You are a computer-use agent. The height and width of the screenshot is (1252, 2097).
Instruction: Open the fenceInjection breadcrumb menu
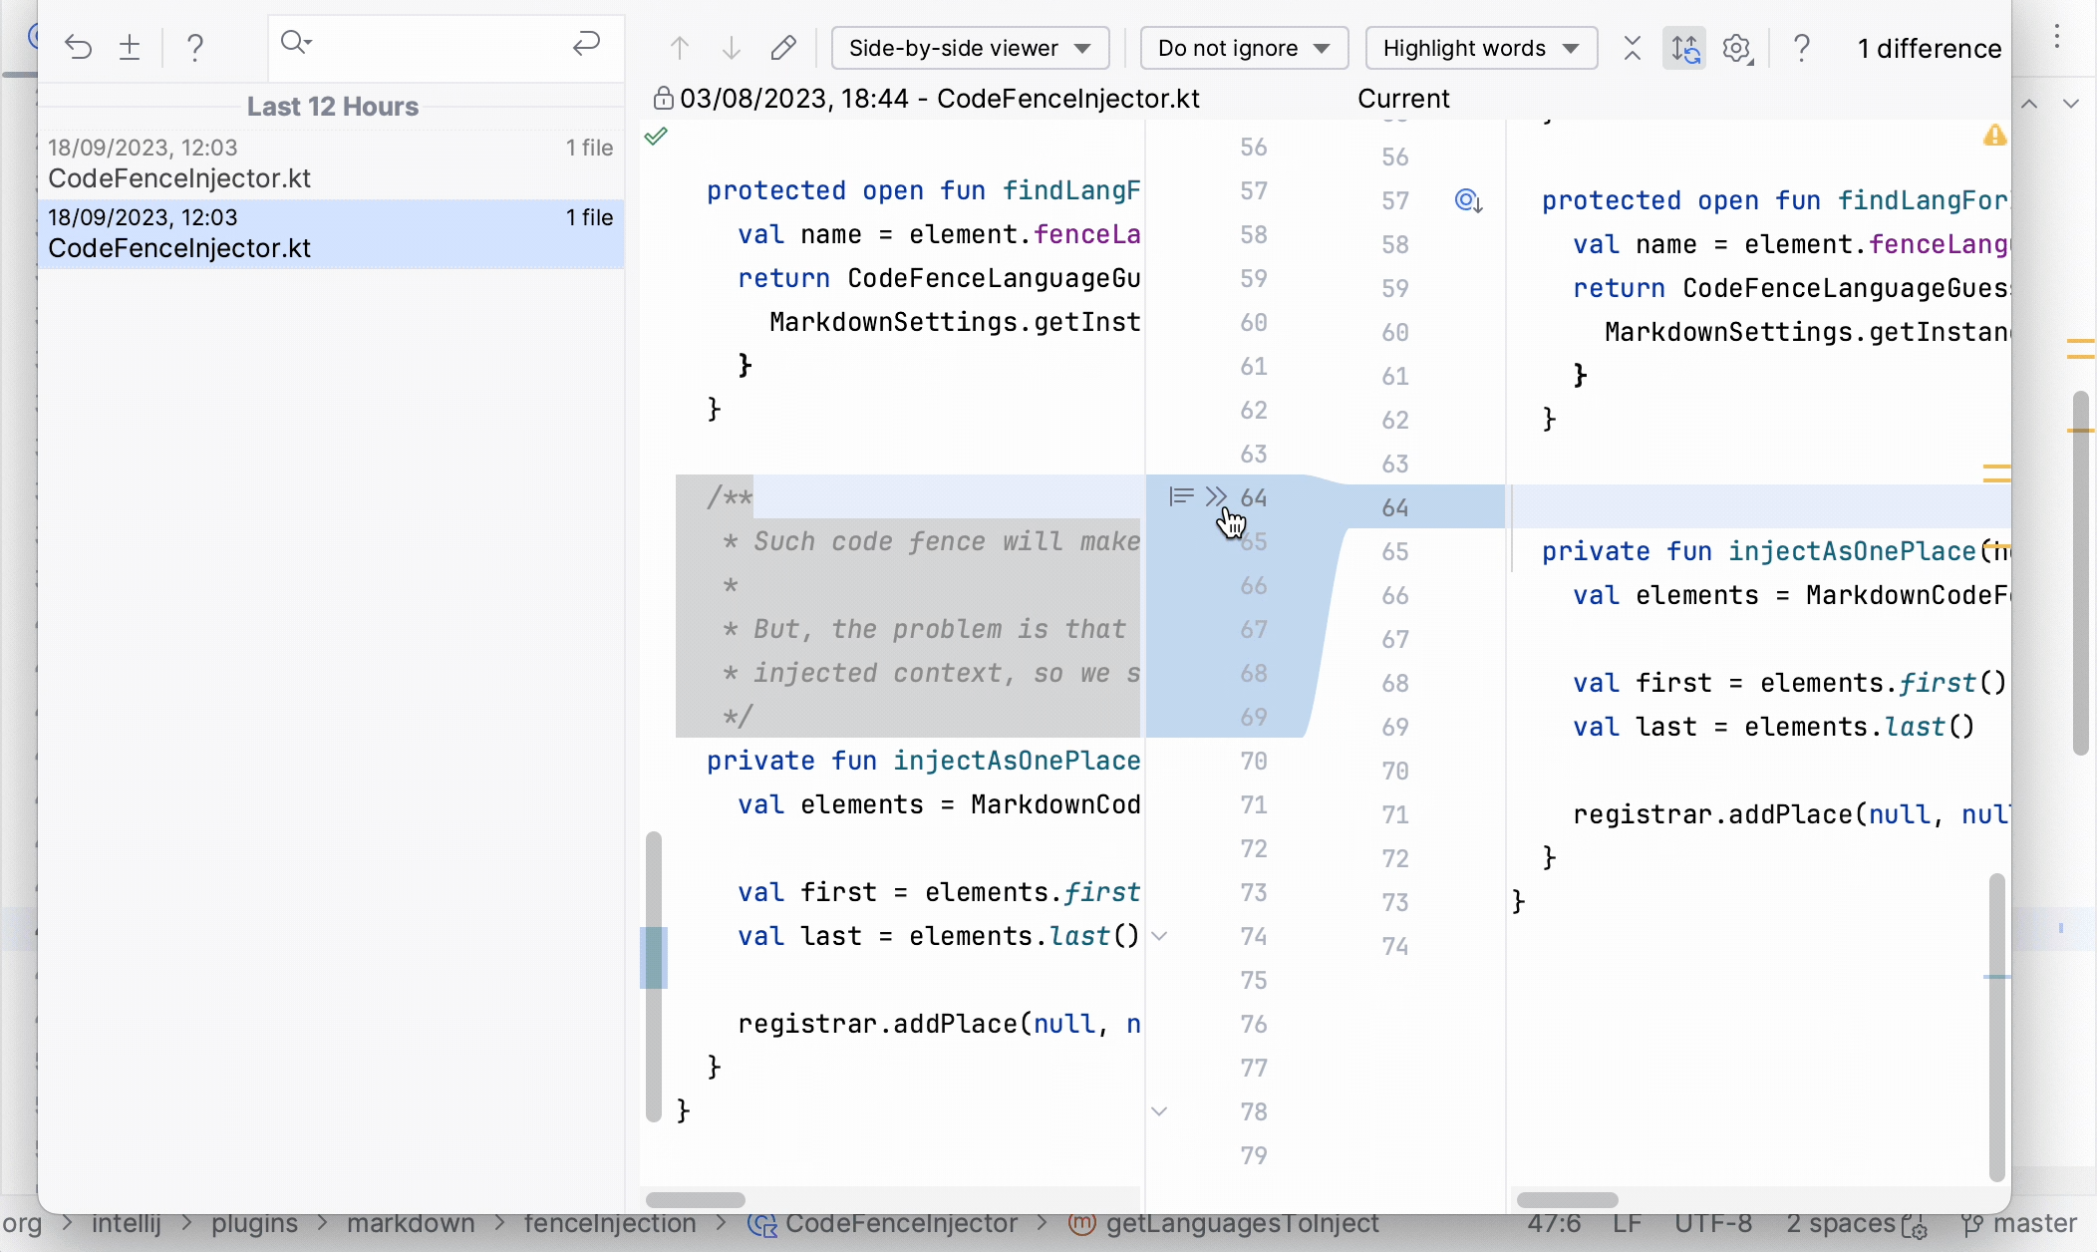tap(611, 1224)
